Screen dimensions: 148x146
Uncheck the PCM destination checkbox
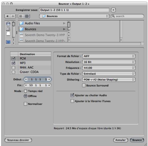pos(13,59)
